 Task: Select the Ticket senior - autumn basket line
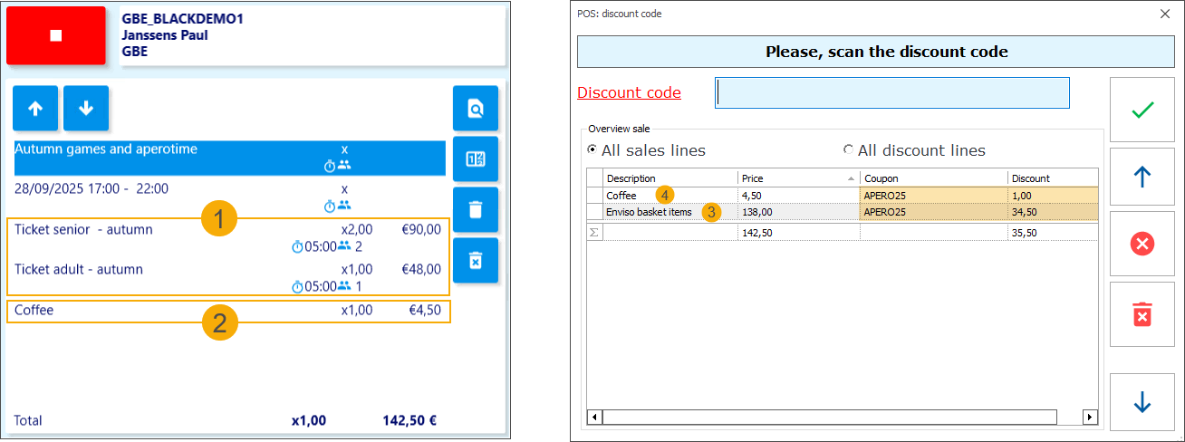click(x=83, y=230)
